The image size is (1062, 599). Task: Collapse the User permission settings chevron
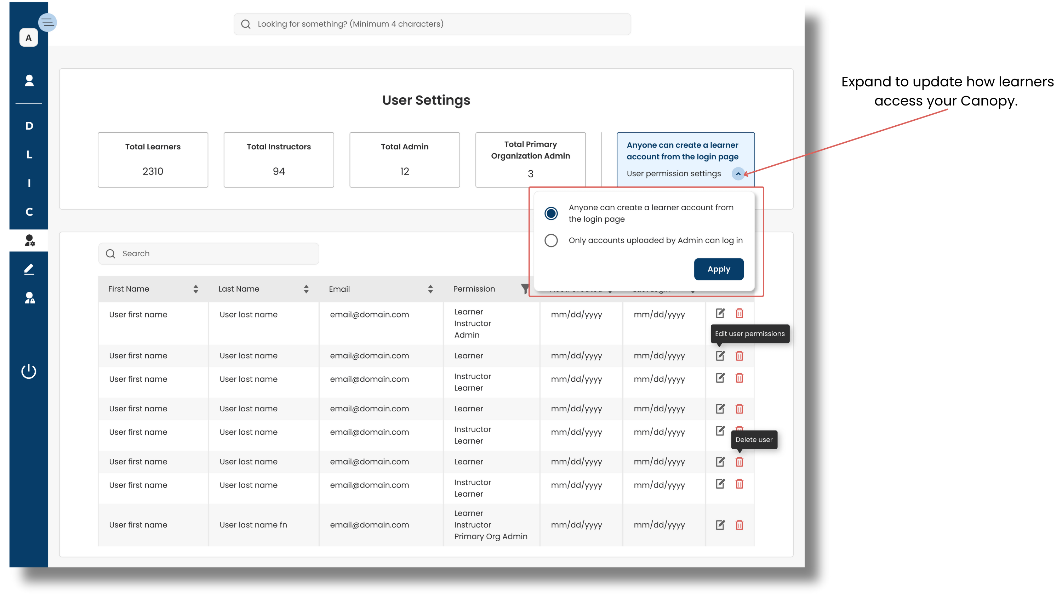click(x=738, y=173)
